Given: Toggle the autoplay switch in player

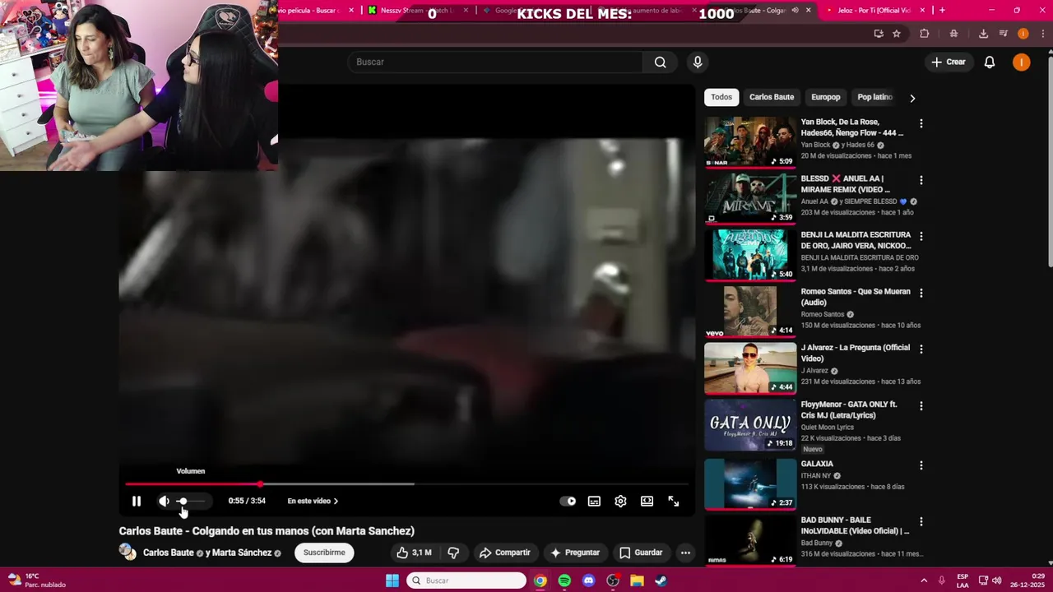Looking at the screenshot, I should coord(568,501).
